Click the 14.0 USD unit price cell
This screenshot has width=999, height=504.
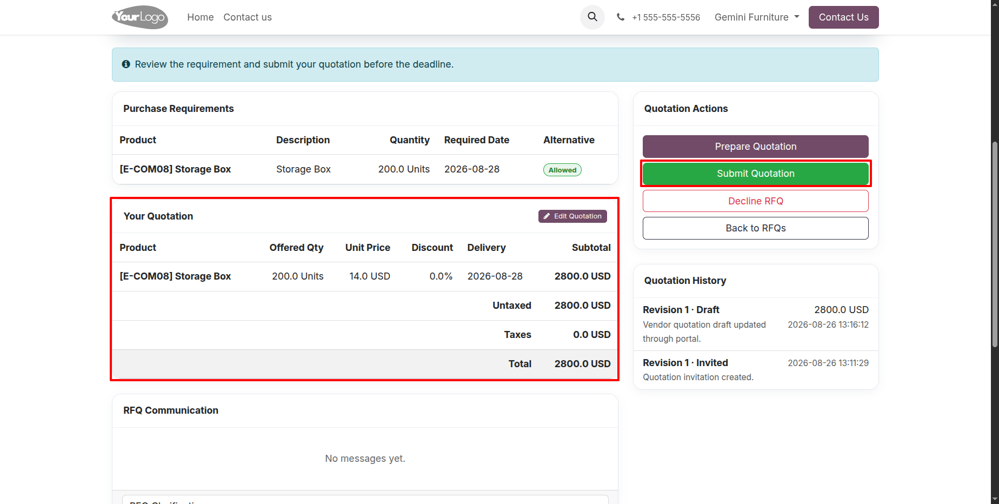point(370,276)
